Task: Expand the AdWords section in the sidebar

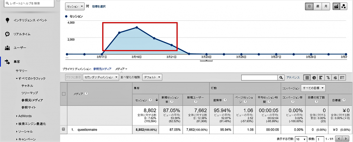Action: [25, 116]
